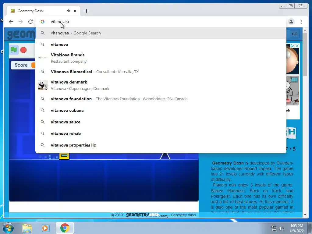This screenshot has height=234, width=312.
Task: Reload the page with refresh icon
Action: pos(30,22)
